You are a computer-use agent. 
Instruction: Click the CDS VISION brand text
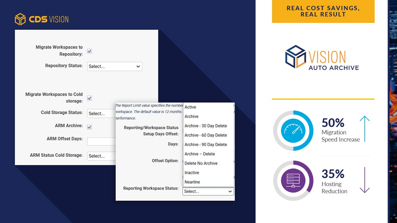click(49, 20)
